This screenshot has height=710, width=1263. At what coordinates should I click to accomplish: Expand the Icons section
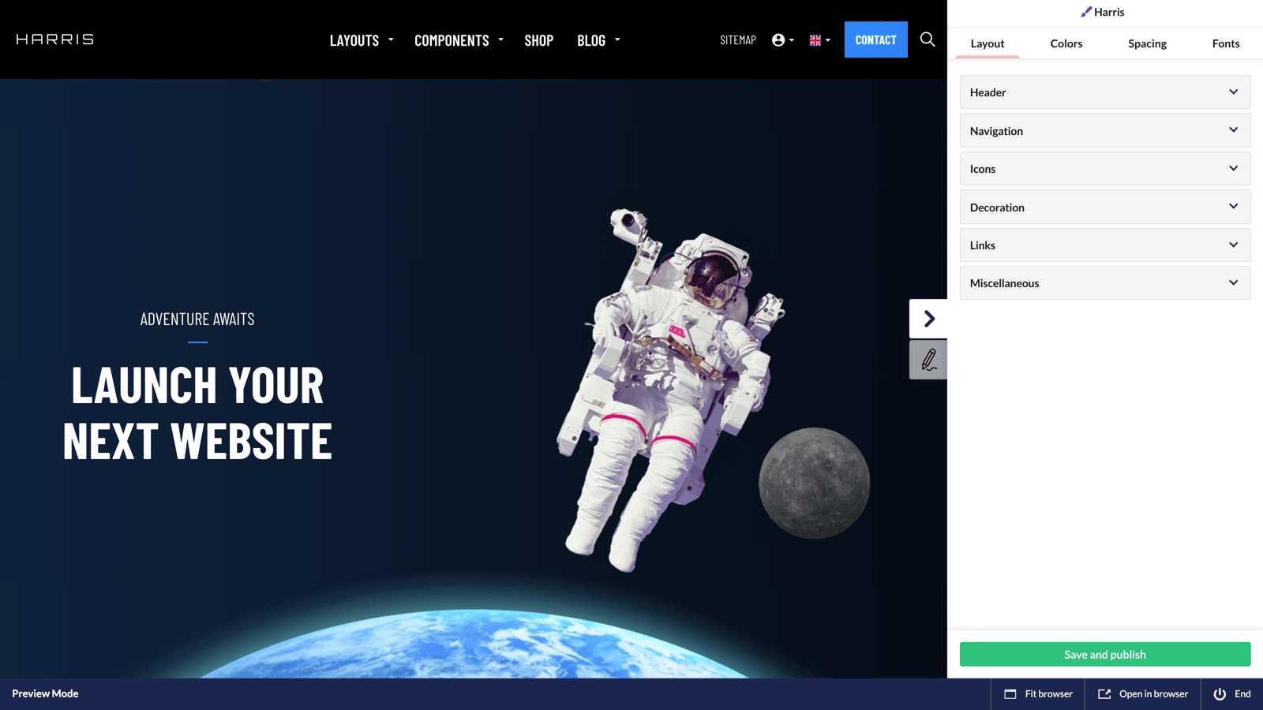(1104, 169)
